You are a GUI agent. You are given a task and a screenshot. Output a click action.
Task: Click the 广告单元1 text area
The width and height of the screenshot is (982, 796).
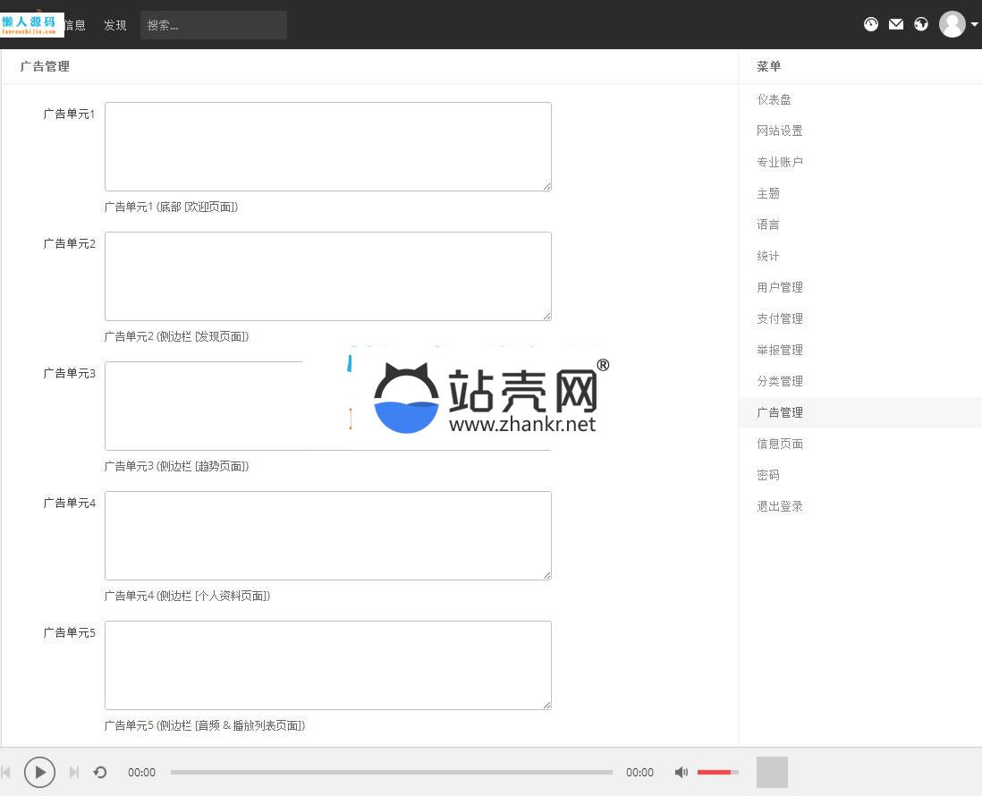(x=327, y=146)
